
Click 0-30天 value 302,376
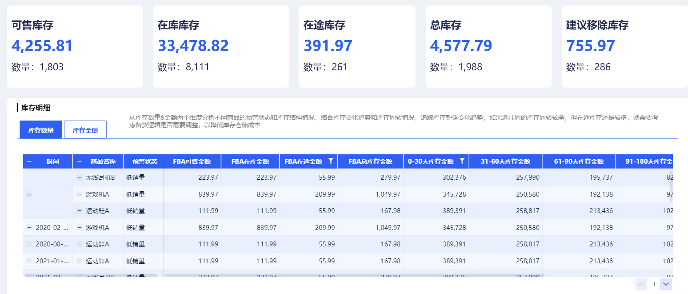[x=454, y=177]
